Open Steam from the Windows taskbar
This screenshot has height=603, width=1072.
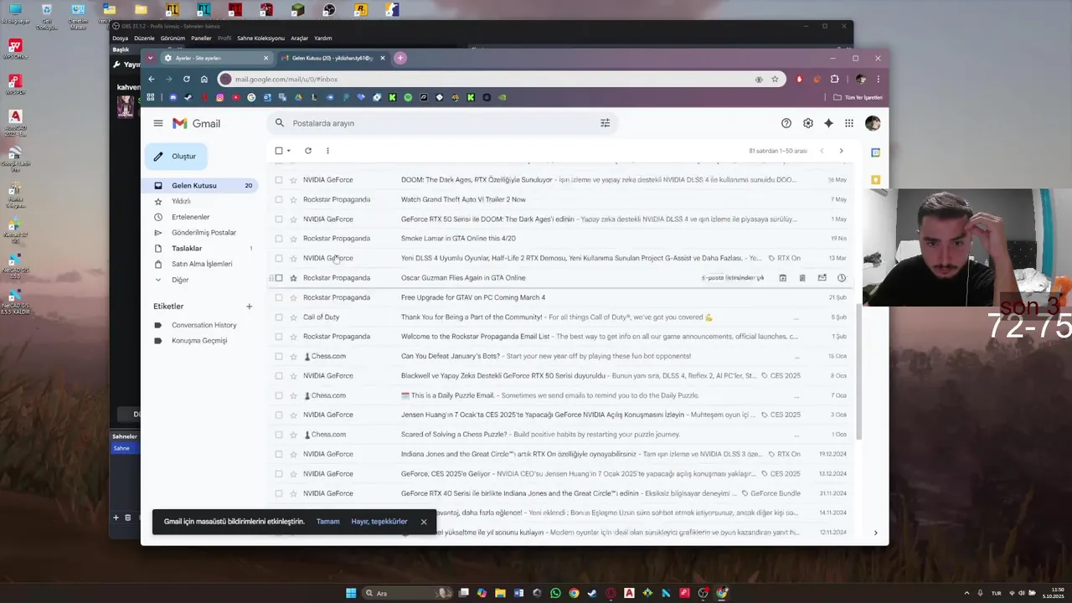tap(592, 593)
